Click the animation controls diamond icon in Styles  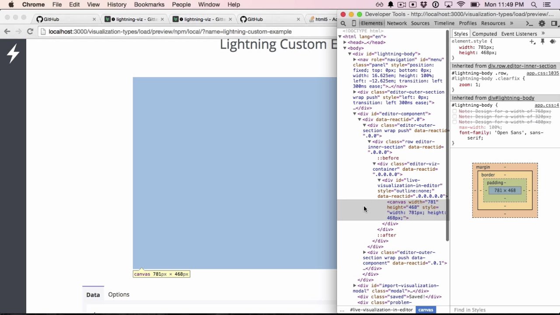click(x=553, y=42)
